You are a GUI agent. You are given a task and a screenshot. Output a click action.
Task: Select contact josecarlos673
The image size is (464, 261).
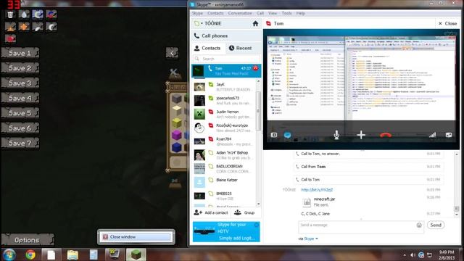[x=224, y=100]
